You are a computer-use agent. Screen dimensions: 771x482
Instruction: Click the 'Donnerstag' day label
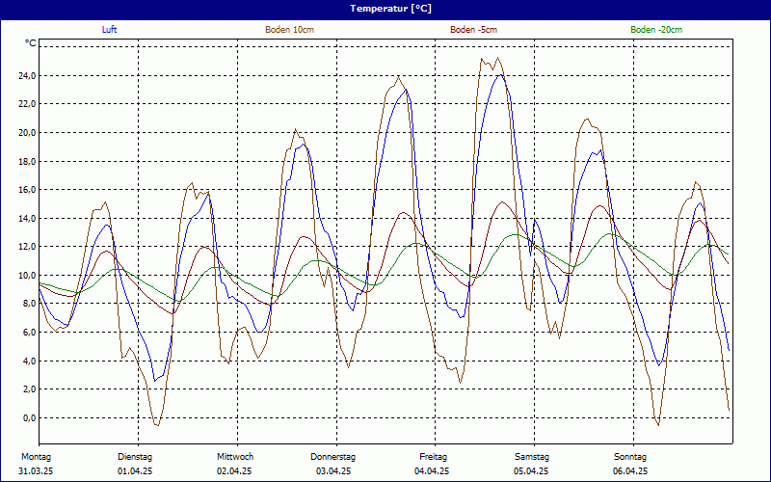[x=332, y=457]
